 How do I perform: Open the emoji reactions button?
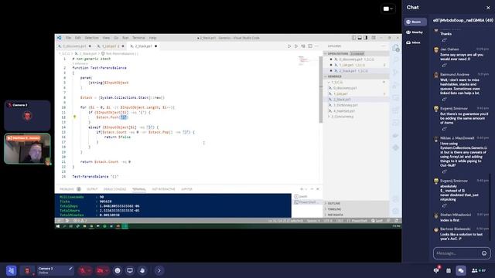[118, 270]
